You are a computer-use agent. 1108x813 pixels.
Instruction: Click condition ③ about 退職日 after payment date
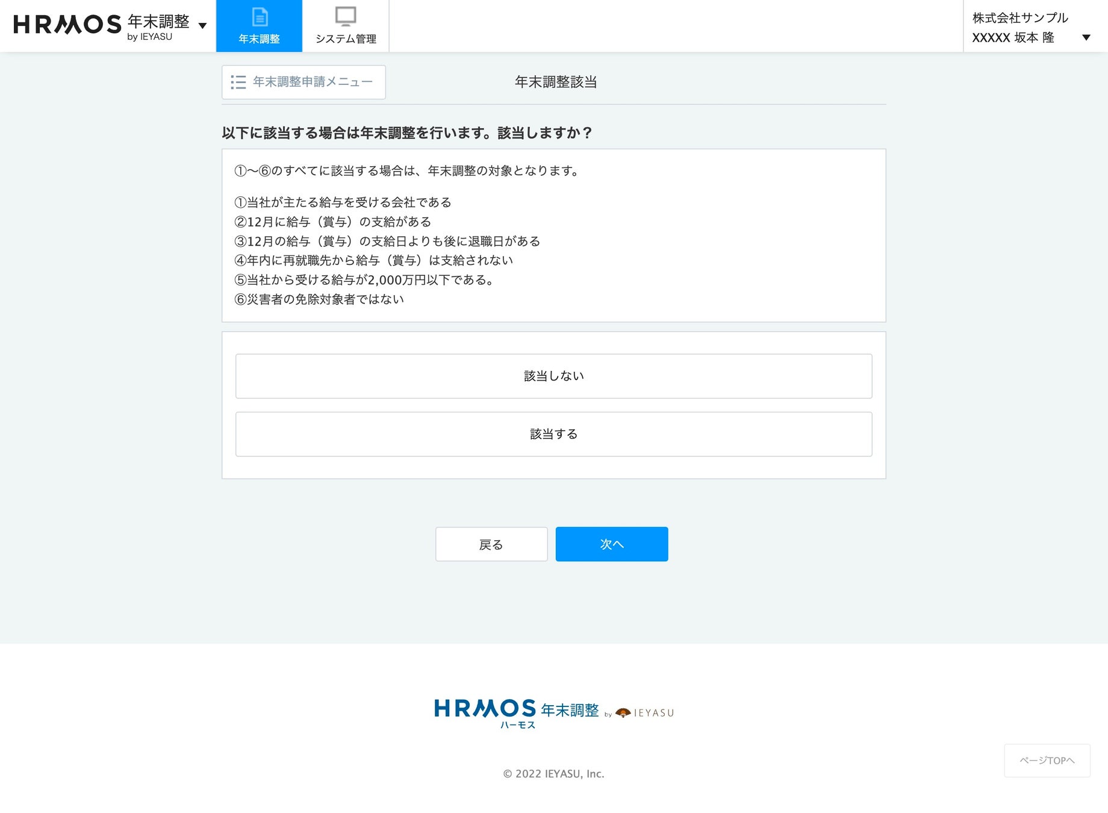tap(387, 241)
